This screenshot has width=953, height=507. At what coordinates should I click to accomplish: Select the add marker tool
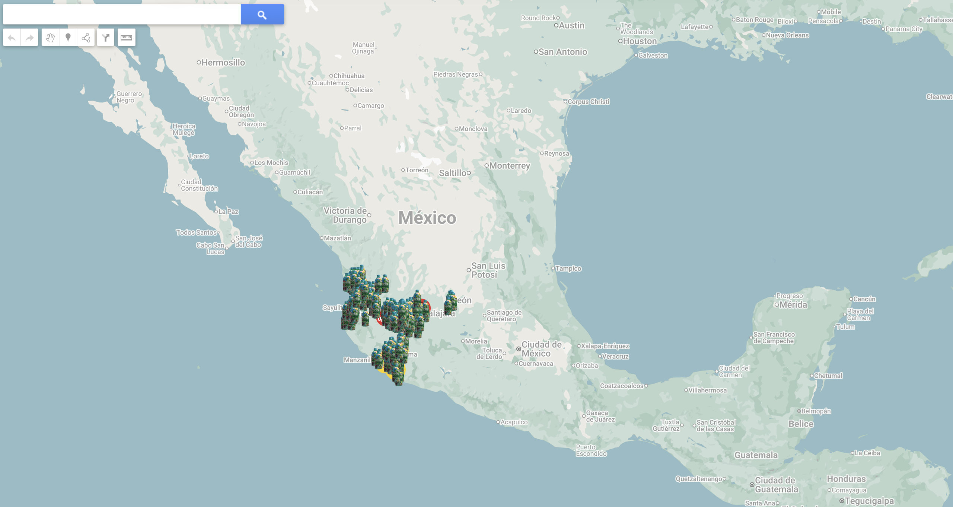pos(68,37)
